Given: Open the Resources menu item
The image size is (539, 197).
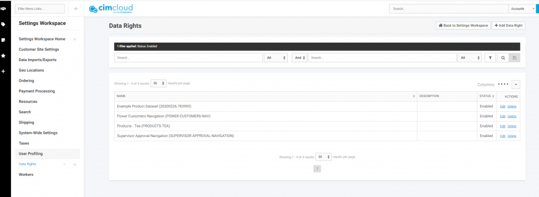Looking at the screenshot, I should (28, 102).
